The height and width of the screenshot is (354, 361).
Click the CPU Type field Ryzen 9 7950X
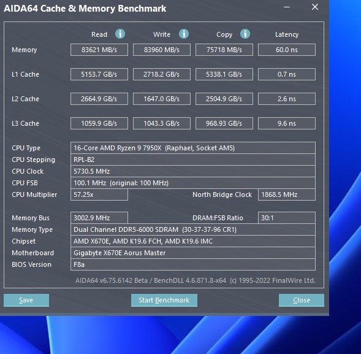193,148
